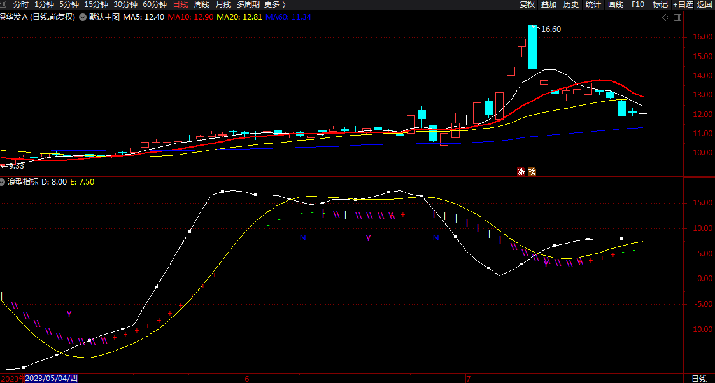Open dropdown next to 默认主图
Viewport: 715px width, 383px height.
coord(83,17)
